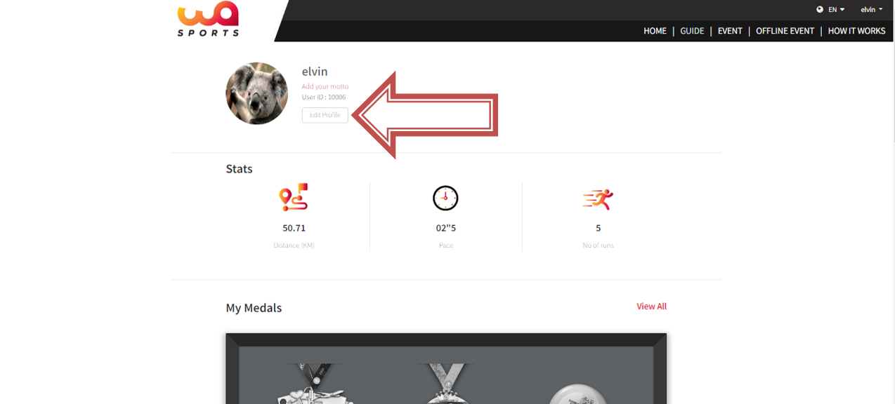The height and width of the screenshot is (404, 895).
Task: Click the running figure icon
Action: [599, 199]
